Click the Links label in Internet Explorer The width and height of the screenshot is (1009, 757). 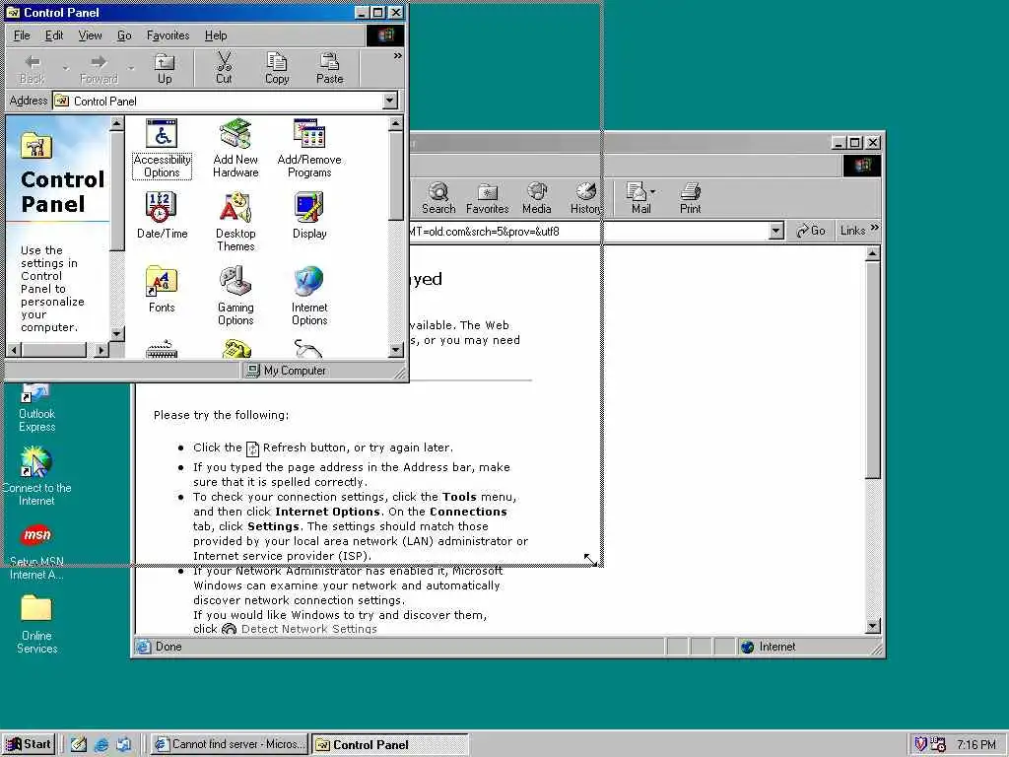click(x=852, y=231)
